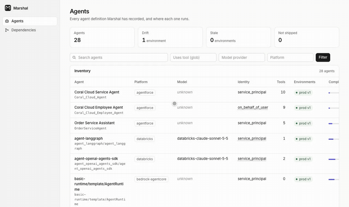Click service_principal identity for agent-openai-agents-sdk
The height and width of the screenshot is (207, 349).
click(x=252, y=159)
